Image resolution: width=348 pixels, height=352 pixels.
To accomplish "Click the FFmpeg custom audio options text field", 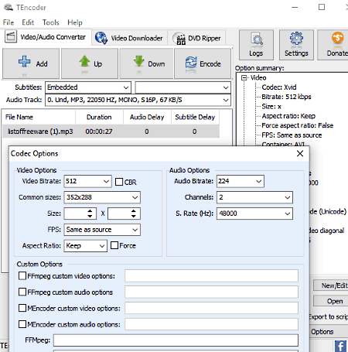I will 211,292.
